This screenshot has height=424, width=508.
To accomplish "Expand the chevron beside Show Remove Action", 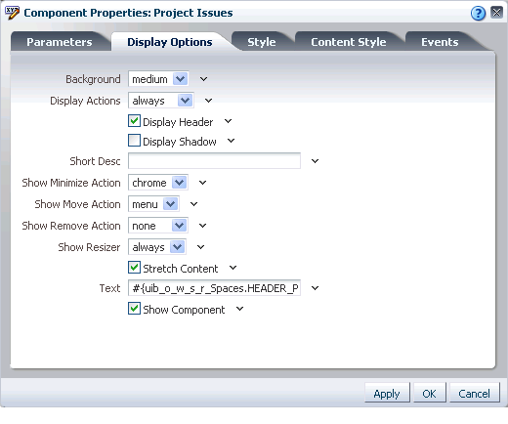I will tap(202, 226).
